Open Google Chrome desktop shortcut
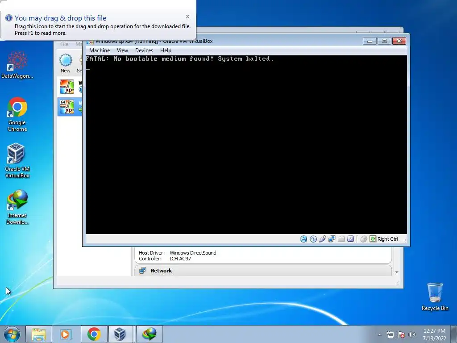The width and height of the screenshot is (457, 343). [17, 114]
